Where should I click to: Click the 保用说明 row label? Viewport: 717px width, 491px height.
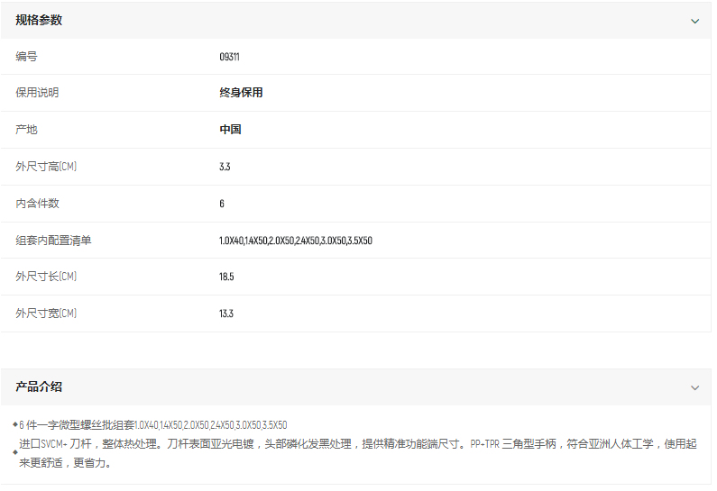coord(37,93)
